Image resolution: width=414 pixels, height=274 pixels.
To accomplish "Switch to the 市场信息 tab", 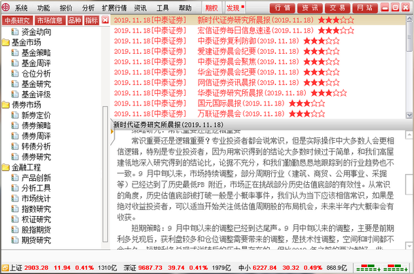I will pos(50,20).
